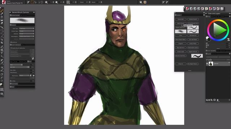Collapse the Stroke Preview section
The height and width of the screenshot is (129, 231).
pos(10,15)
